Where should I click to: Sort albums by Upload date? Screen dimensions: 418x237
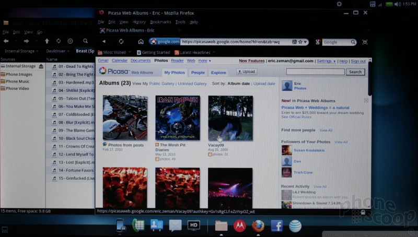264,84
